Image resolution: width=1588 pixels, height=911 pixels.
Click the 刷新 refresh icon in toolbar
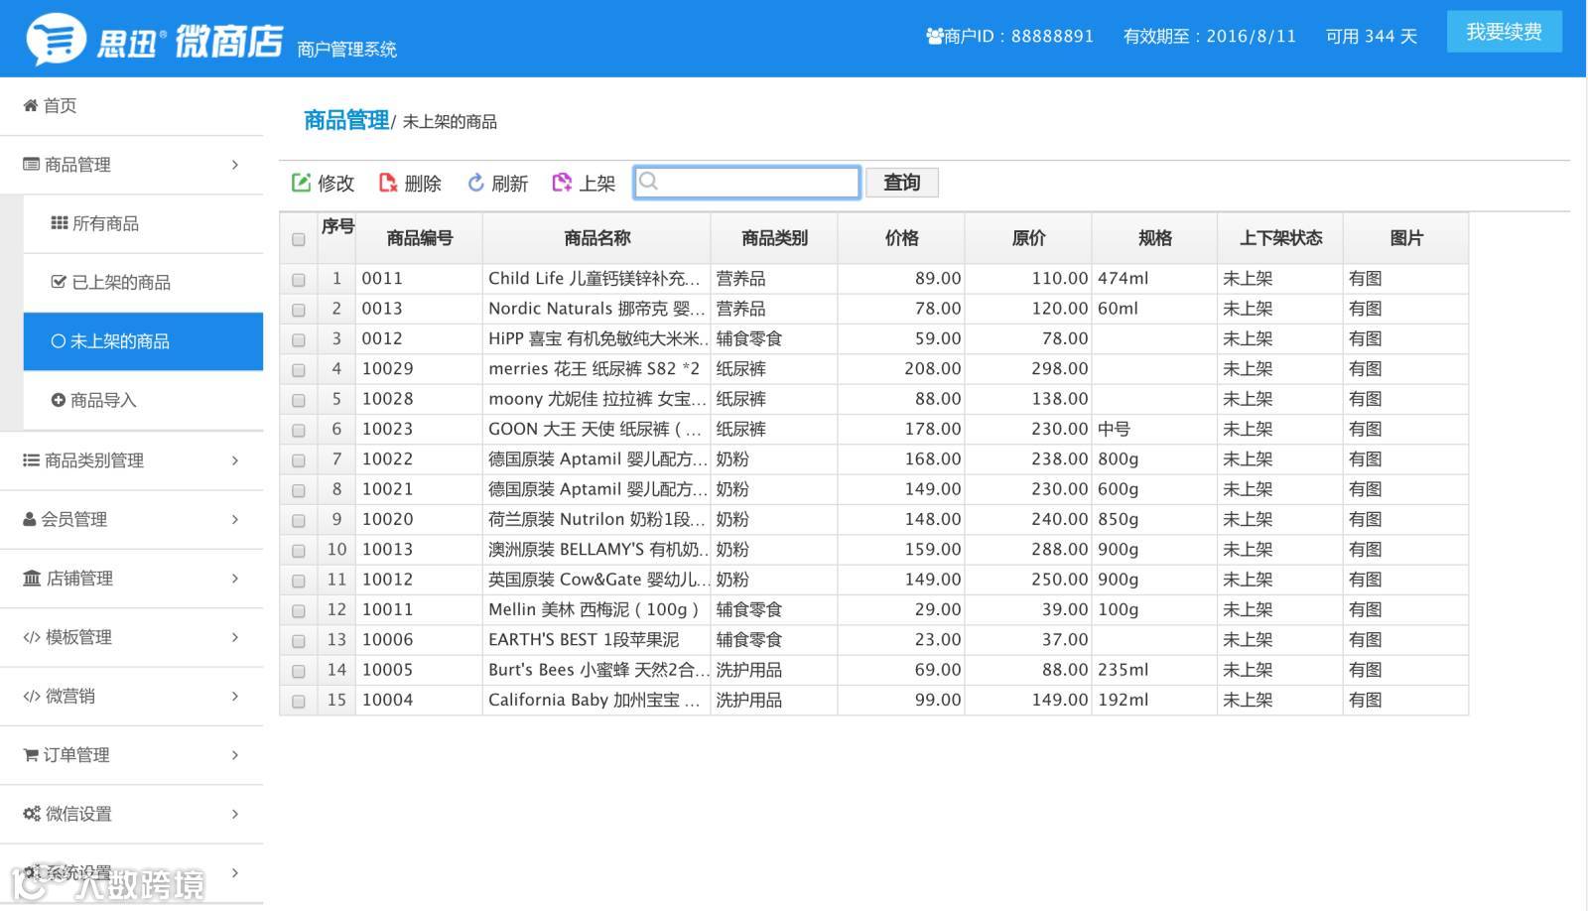475,183
